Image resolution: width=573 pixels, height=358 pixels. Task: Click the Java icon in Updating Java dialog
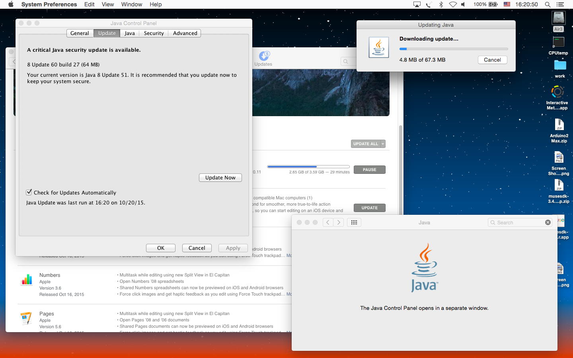tap(378, 47)
